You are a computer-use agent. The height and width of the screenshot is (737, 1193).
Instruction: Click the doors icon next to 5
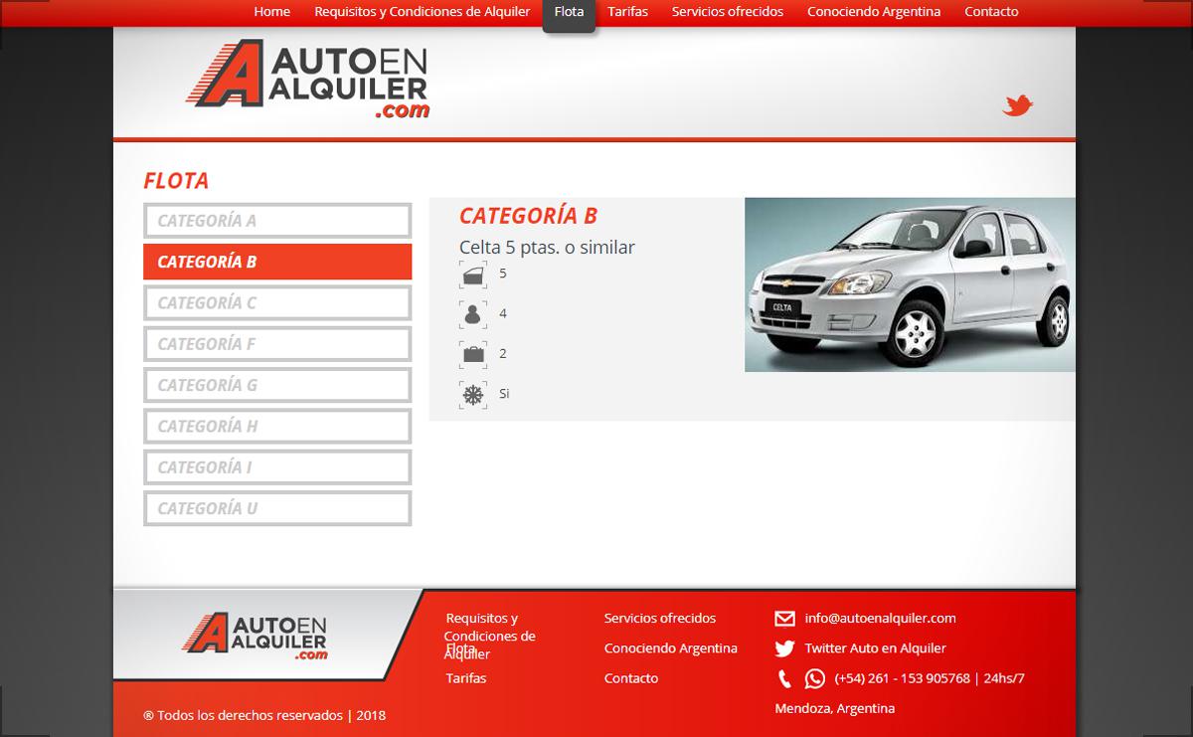pyautogui.click(x=473, y=275)
